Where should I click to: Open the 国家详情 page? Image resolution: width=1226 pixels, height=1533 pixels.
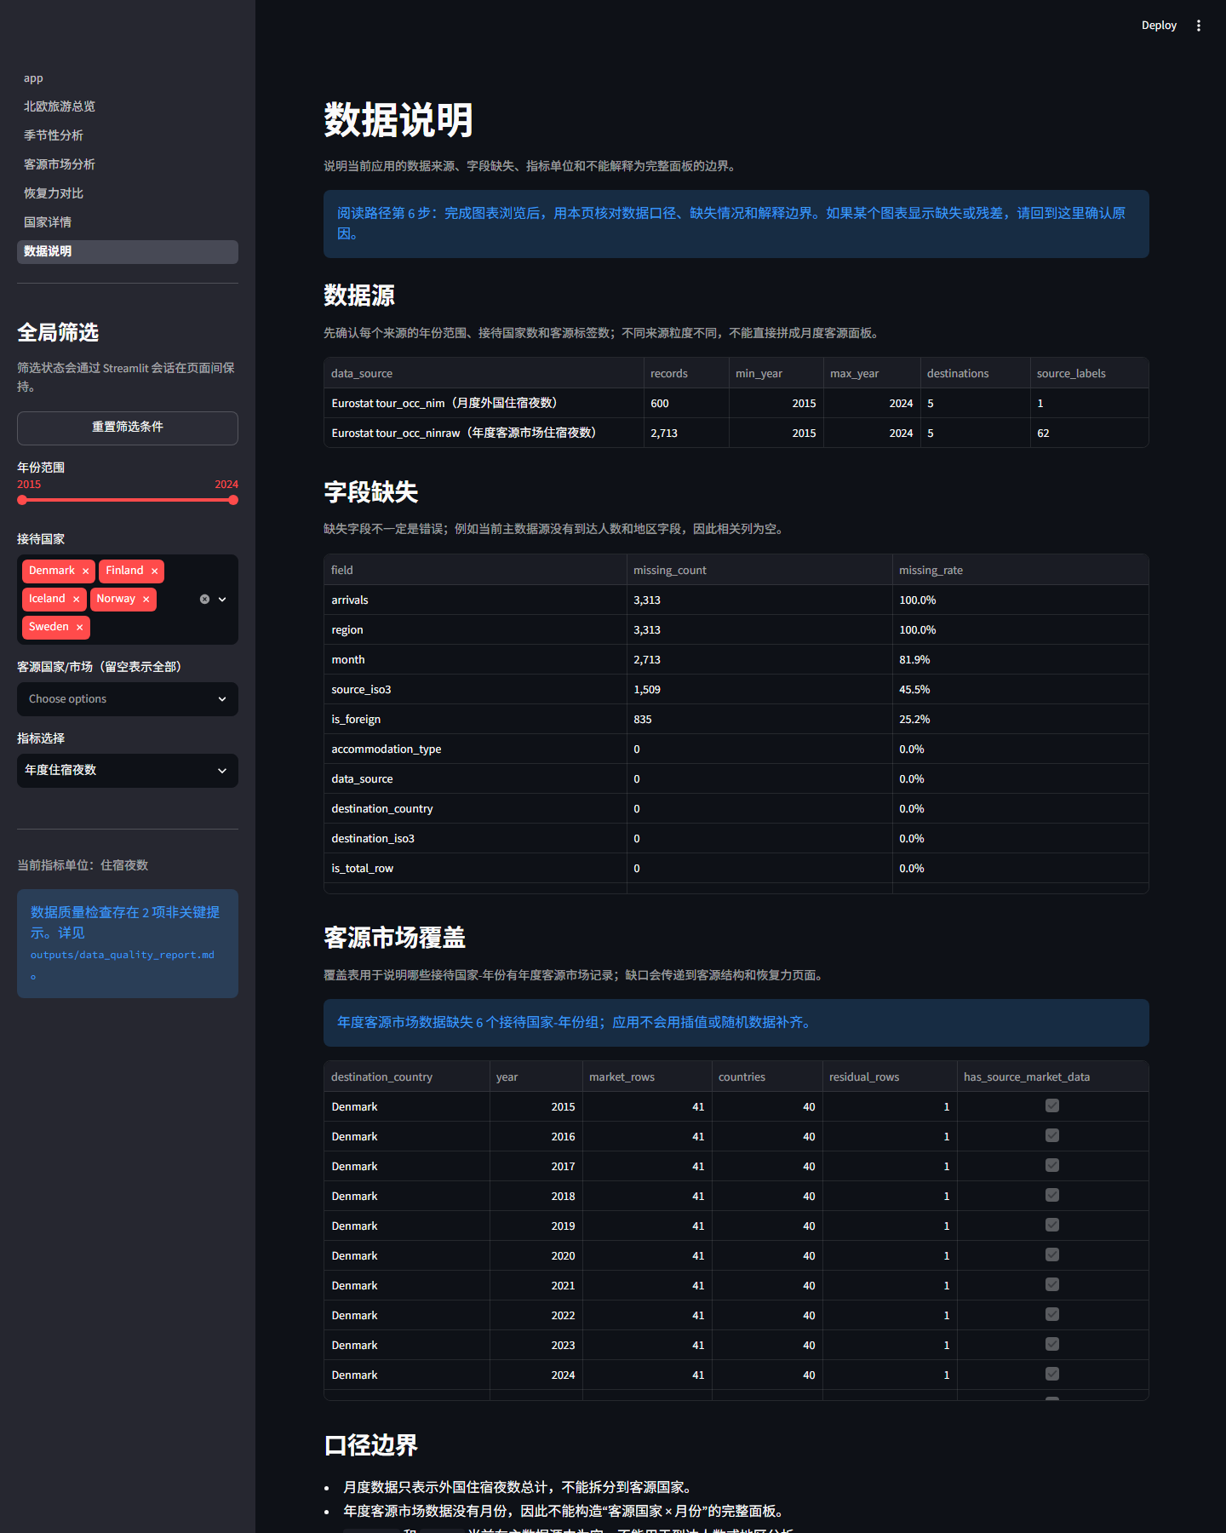tap(128, 222)
